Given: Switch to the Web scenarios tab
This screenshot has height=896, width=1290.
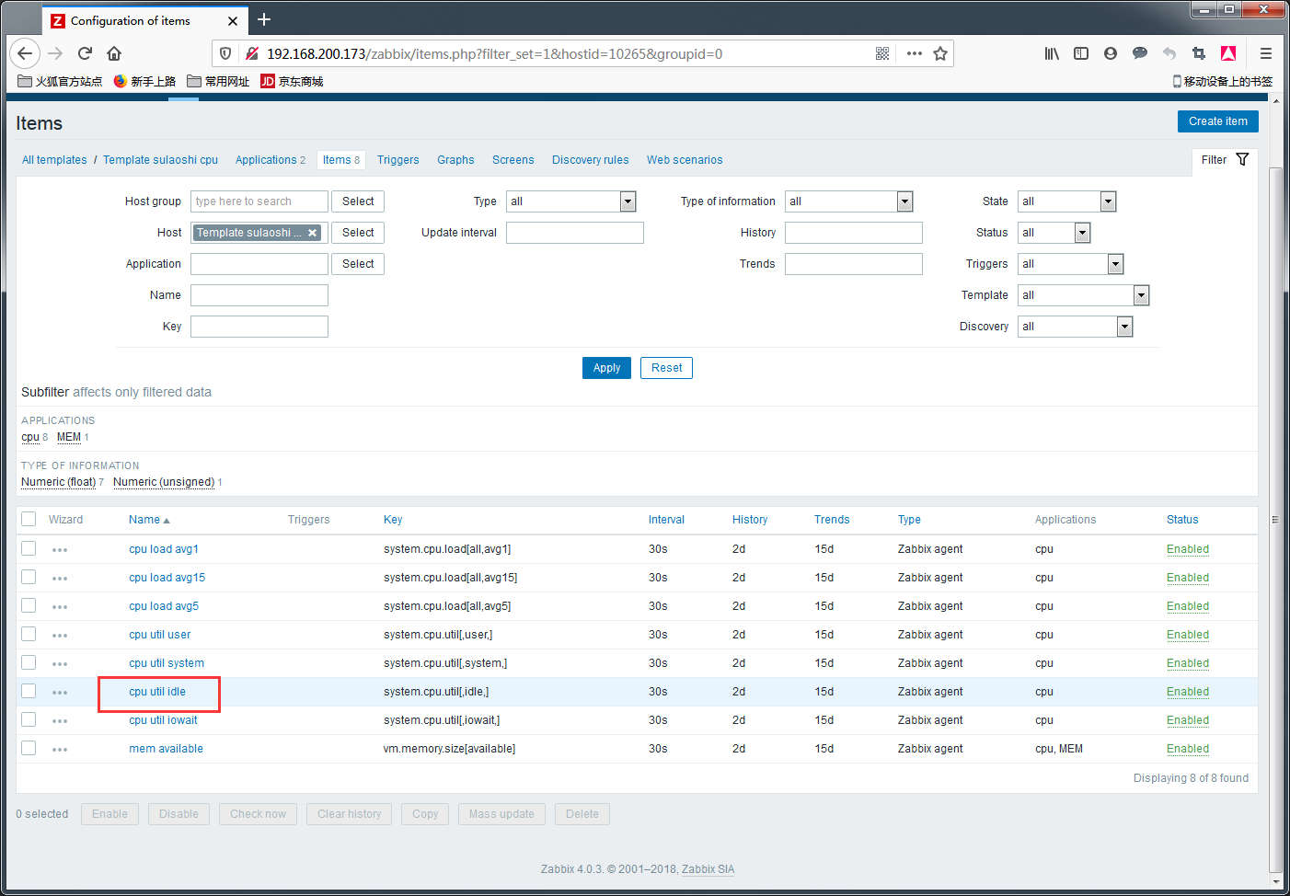Looking at the screenshot, I should [x=685, y=160].
